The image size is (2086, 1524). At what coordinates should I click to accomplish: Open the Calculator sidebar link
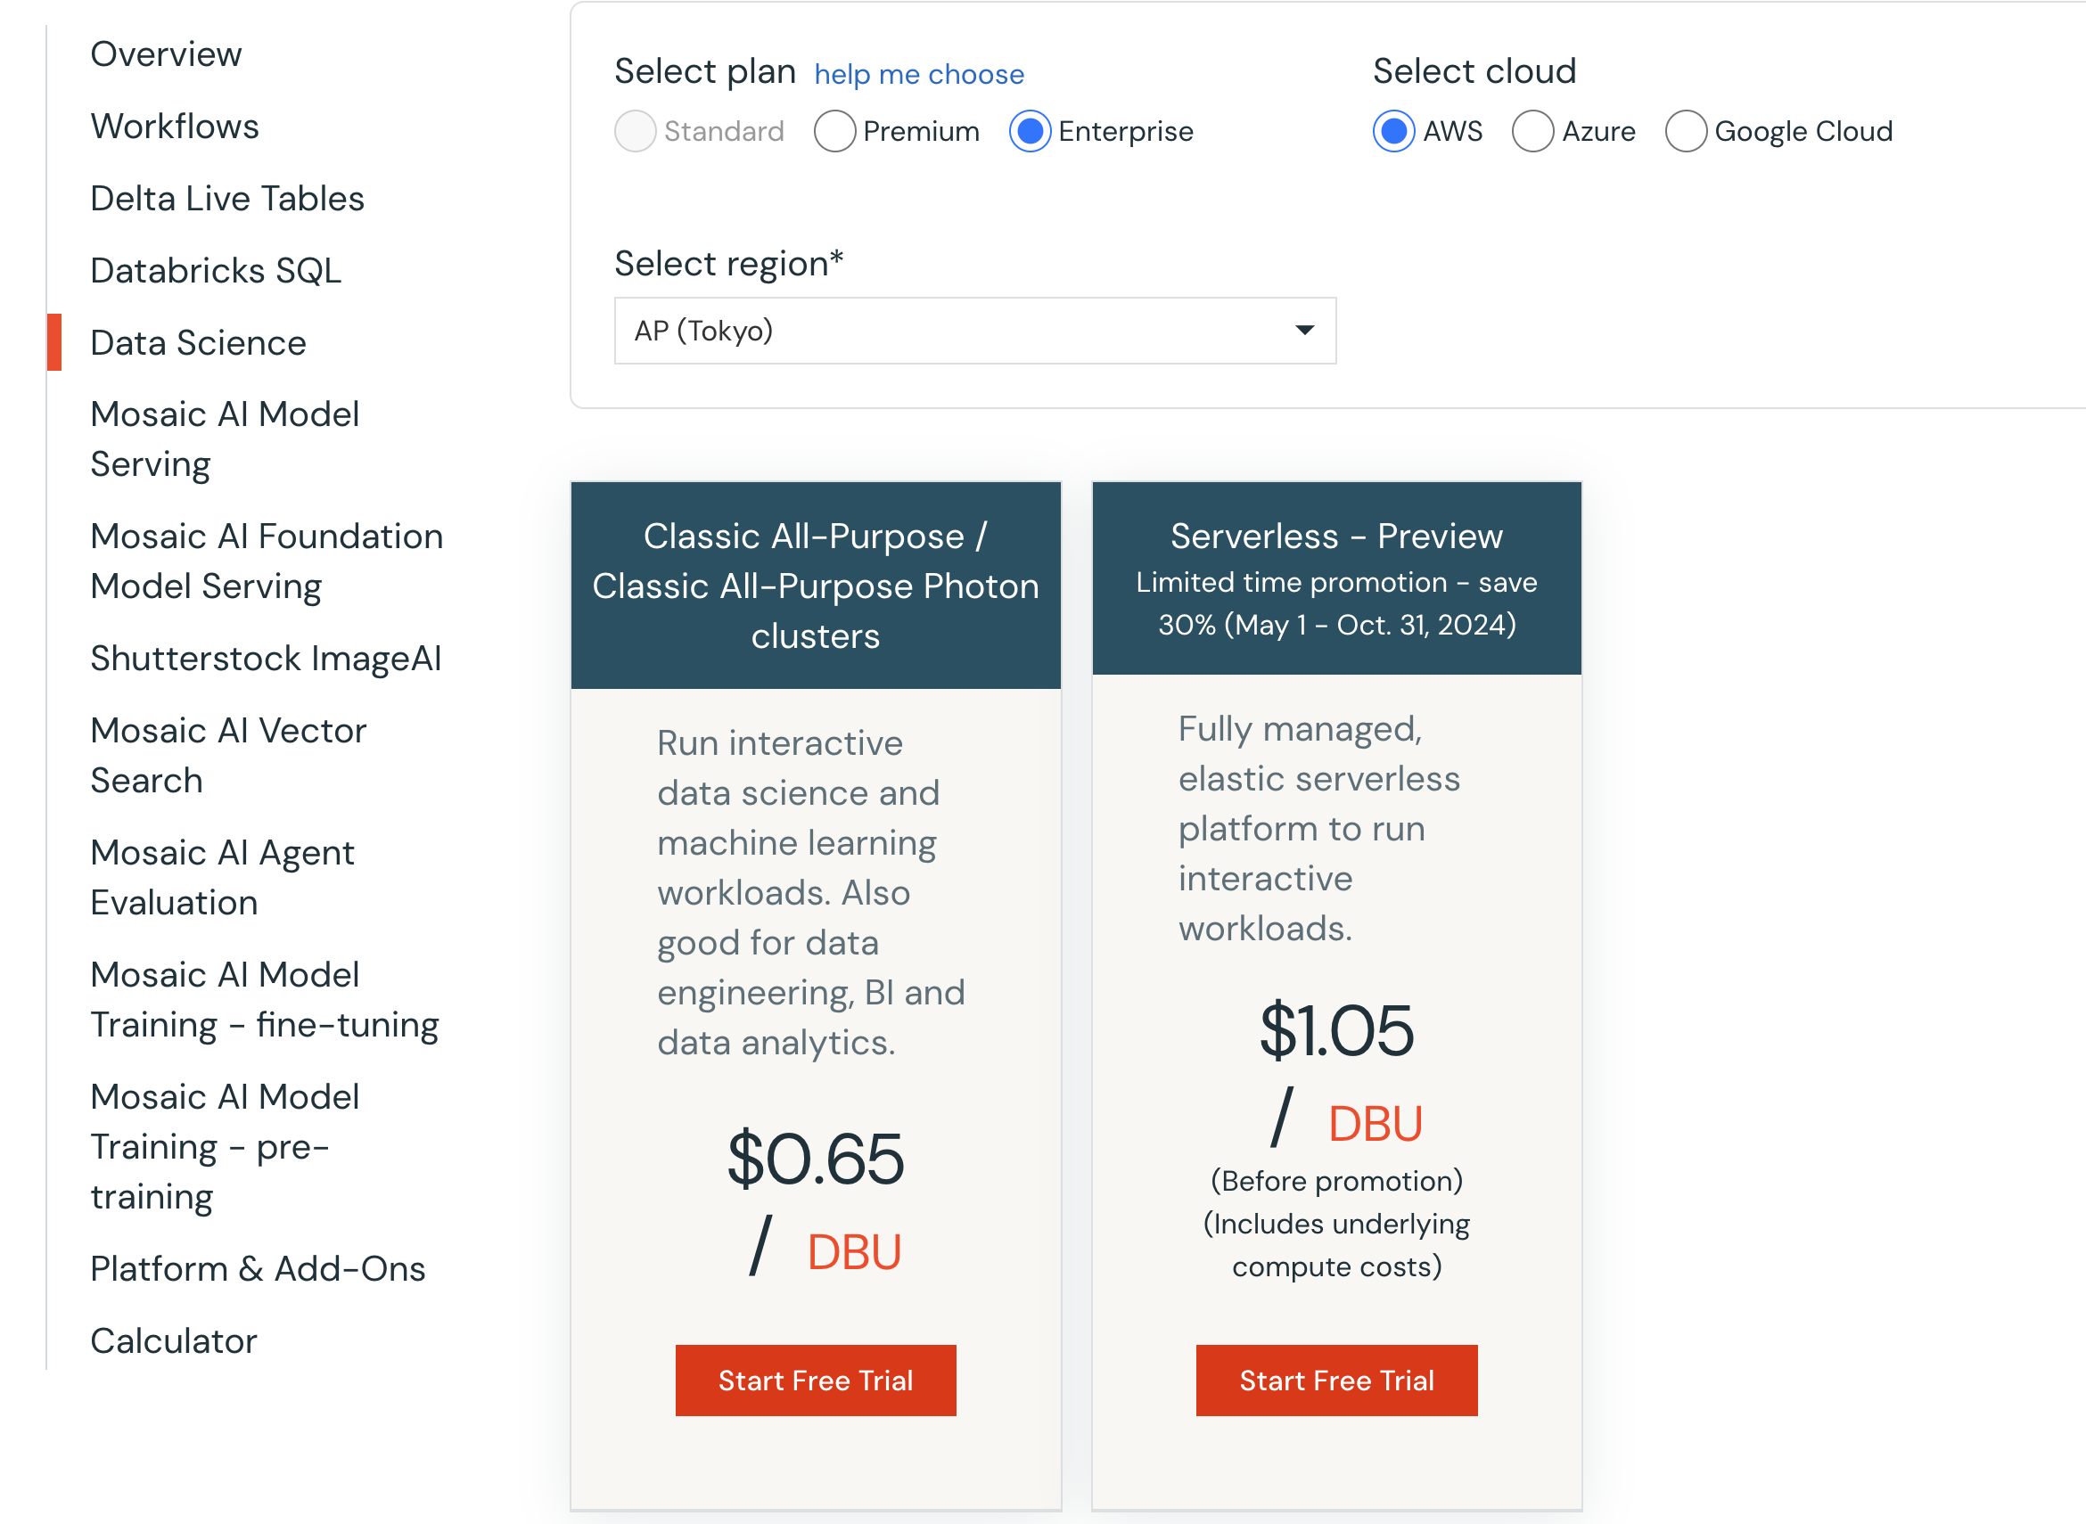click(174, 1340)
